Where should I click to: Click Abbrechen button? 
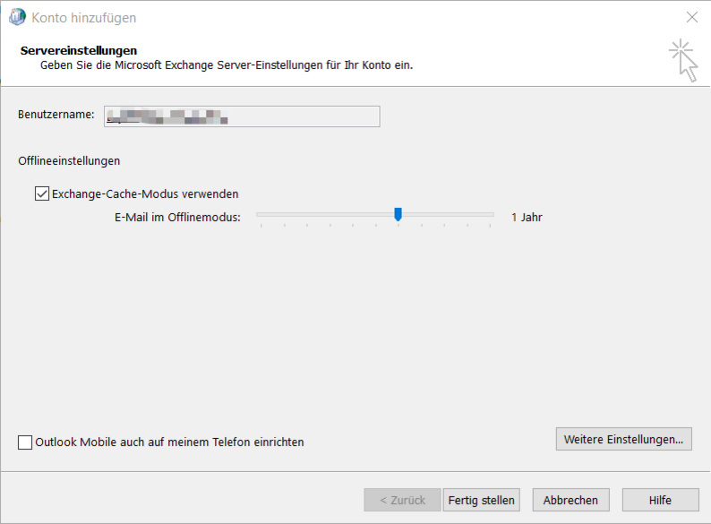pyautogui.click(x=571, y=500)
